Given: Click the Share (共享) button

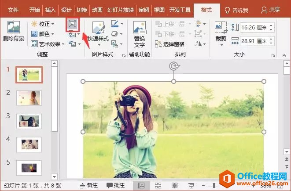Looking at the screenshot, I should (270, 10).
